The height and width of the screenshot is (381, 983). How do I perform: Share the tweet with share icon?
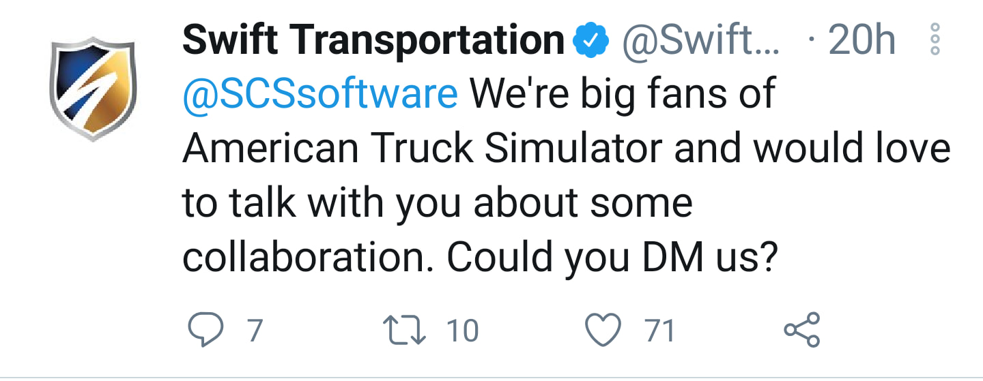[801, 331]
